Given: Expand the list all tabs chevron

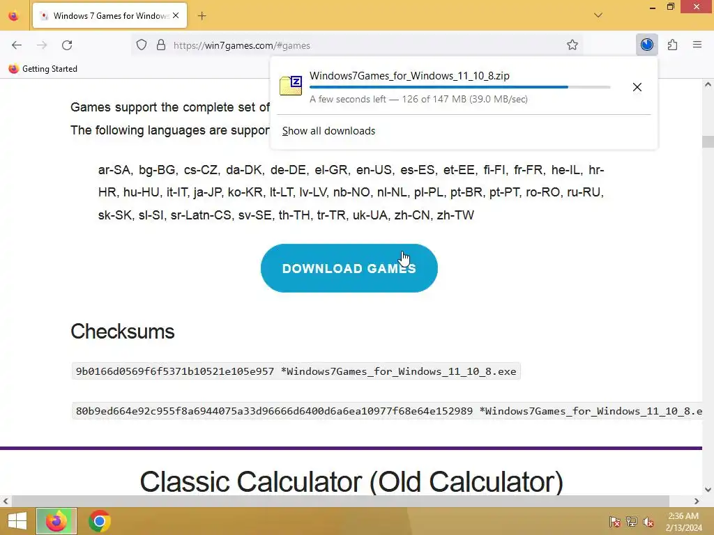Looking at the screenshot, I should [598, 15].
